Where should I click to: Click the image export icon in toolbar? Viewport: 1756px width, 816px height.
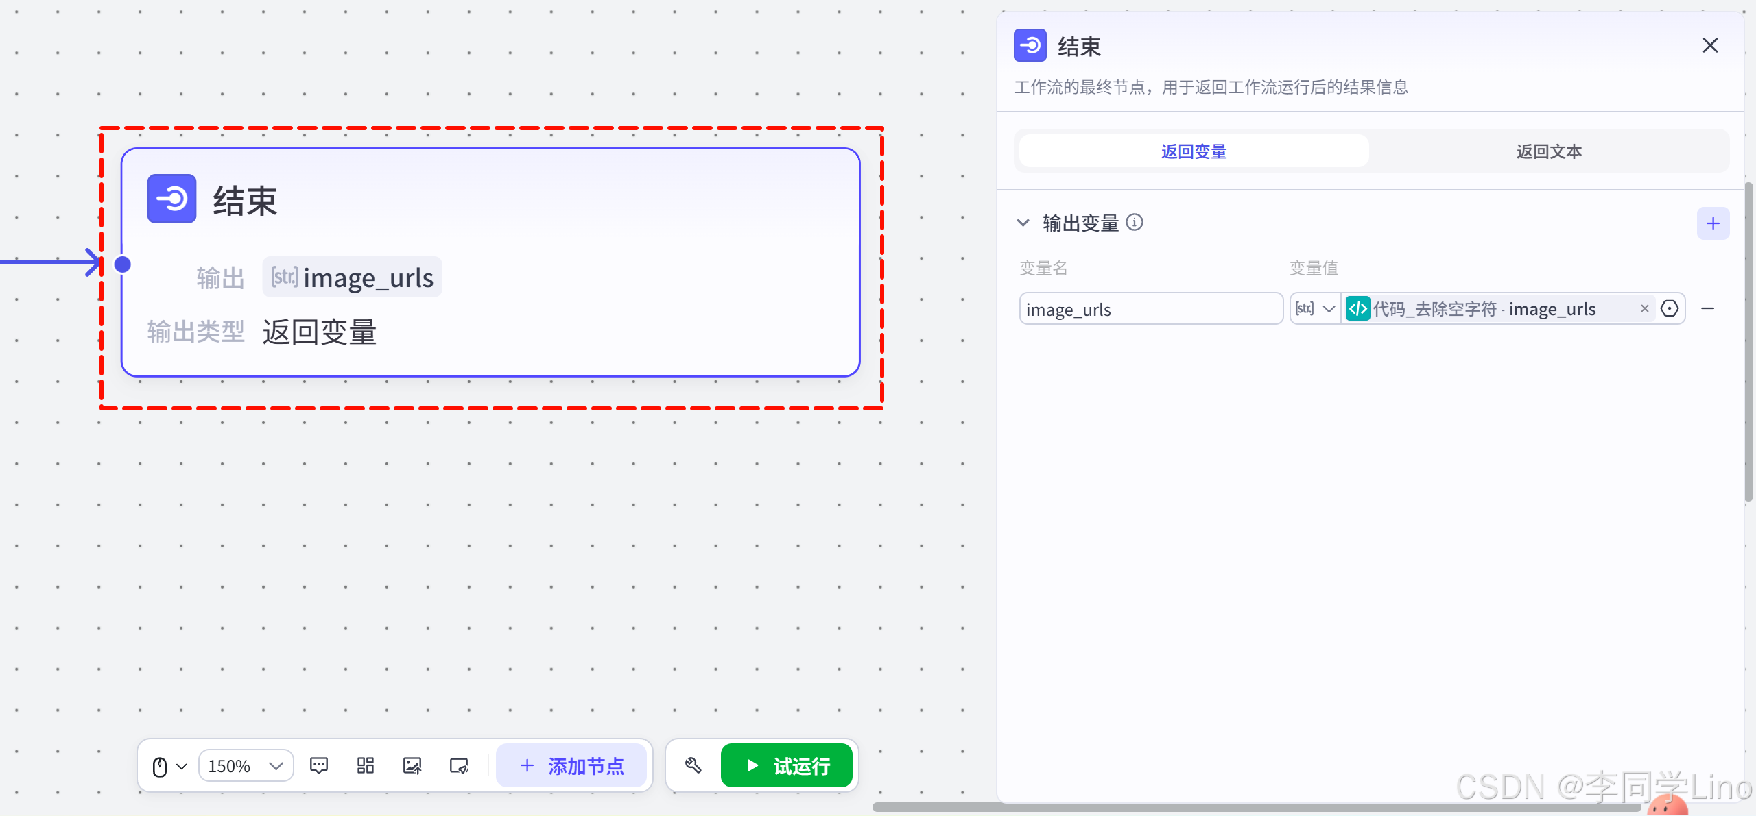click(x=412, y=765)
